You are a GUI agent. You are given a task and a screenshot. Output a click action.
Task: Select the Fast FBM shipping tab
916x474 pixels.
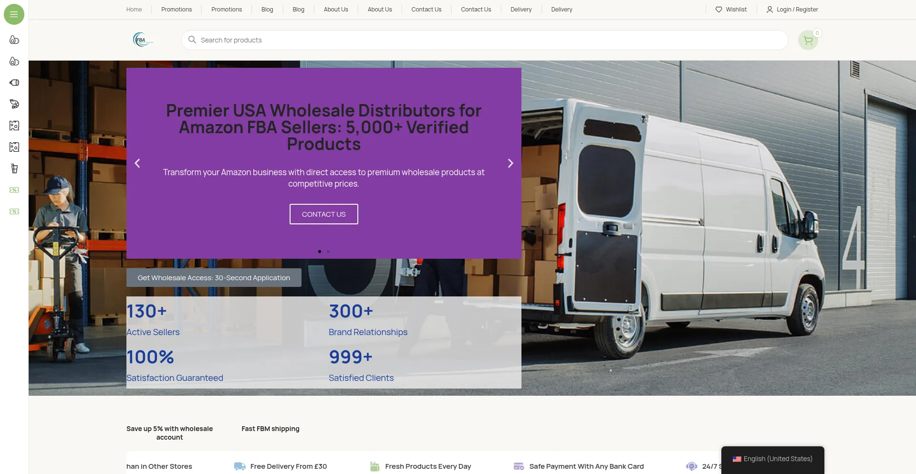(271, 429)
